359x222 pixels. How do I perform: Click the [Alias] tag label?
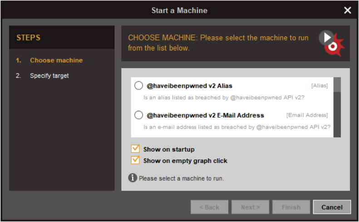click(x=320, y=86)
